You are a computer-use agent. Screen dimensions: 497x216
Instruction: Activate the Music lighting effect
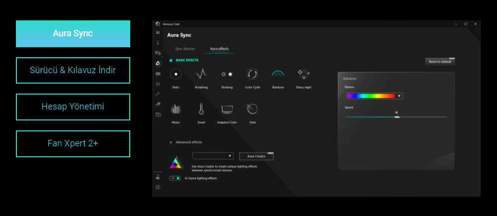pos(175,109)
